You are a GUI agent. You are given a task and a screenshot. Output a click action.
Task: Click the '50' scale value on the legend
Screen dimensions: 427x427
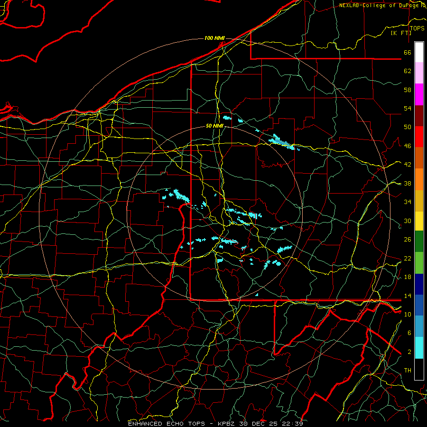(x=408, y=127)
